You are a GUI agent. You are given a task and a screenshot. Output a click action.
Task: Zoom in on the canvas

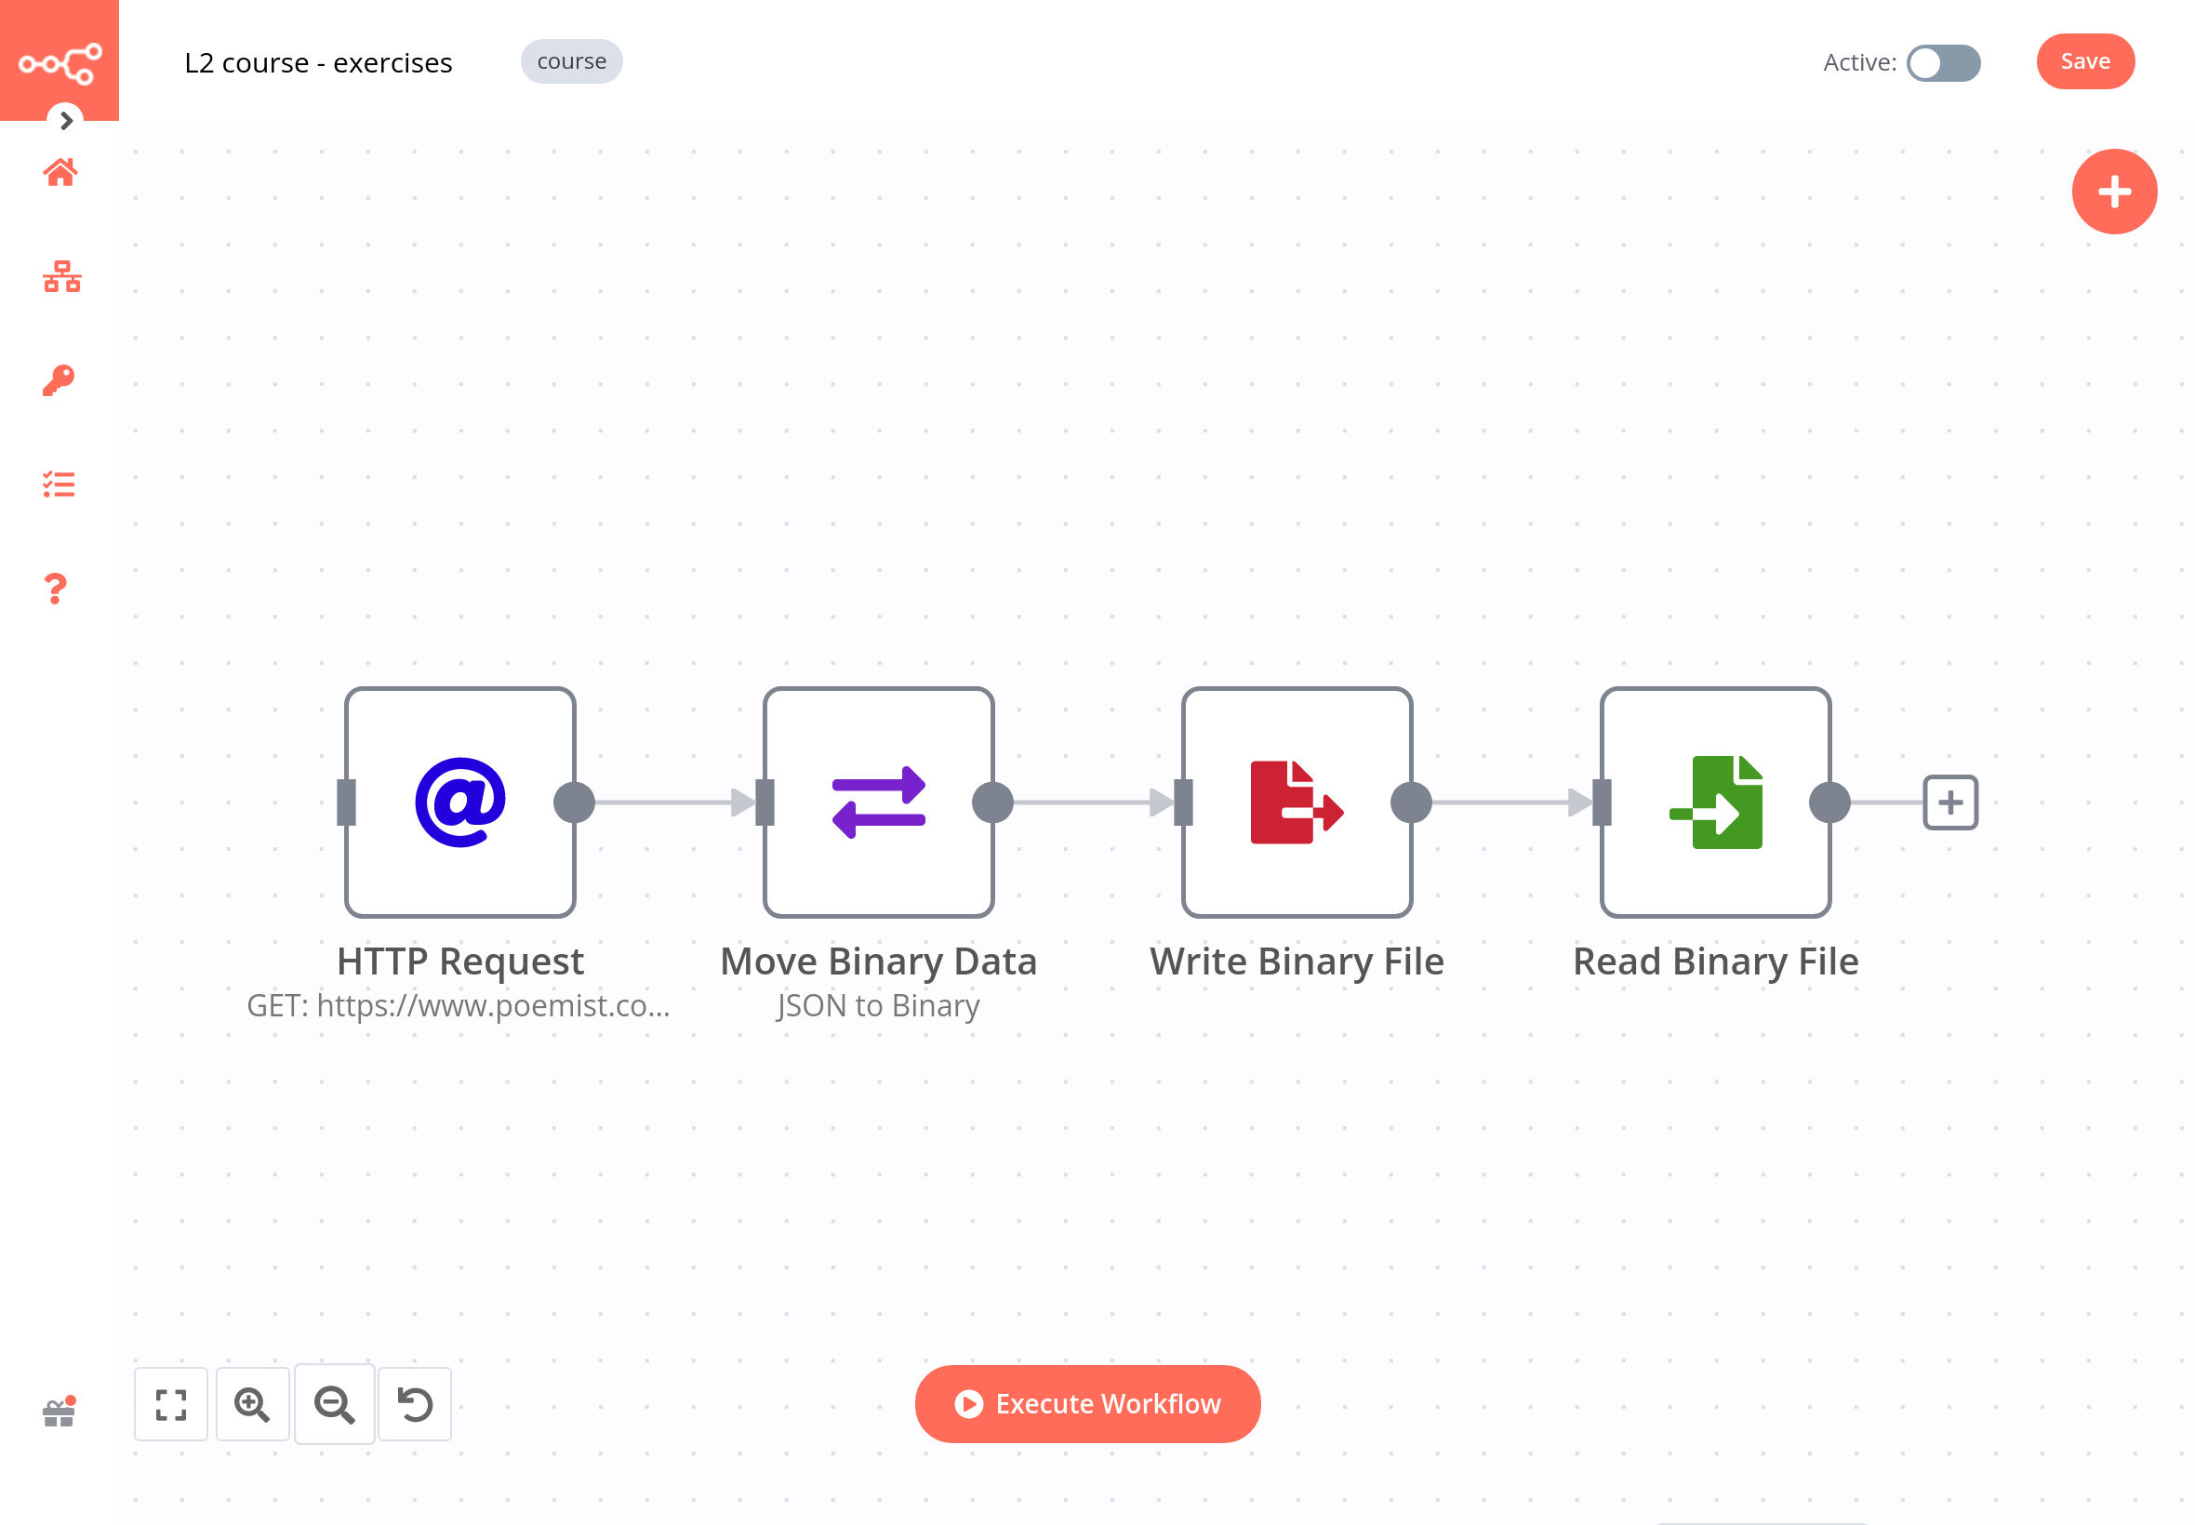tap(252, 1403)
